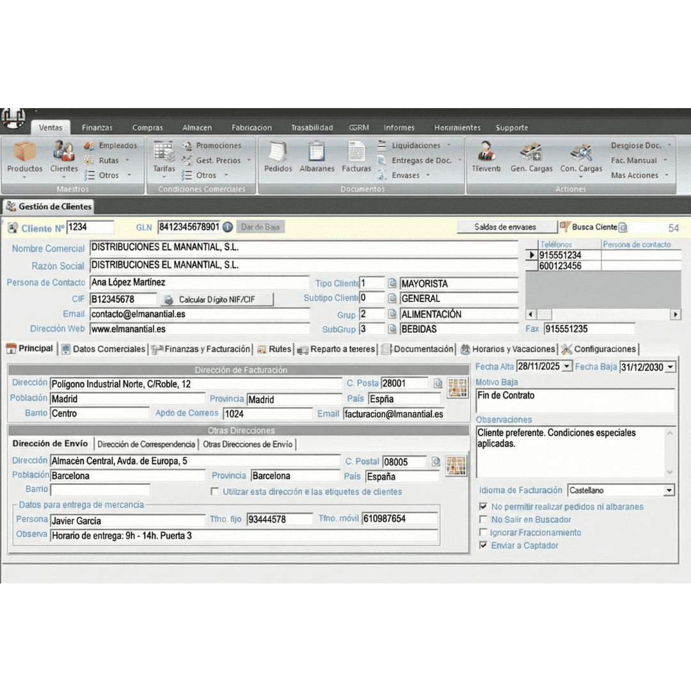The width and height of the screenshot is (691, 691).
Task: Click the Email field contacto@elmanantial.es
Action: click(x=200, y=314)
